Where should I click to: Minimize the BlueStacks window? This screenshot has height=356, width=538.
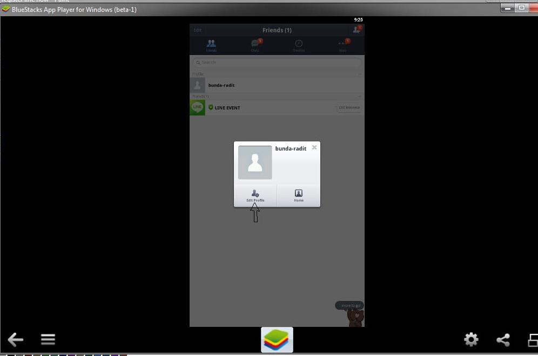[508, 8]
